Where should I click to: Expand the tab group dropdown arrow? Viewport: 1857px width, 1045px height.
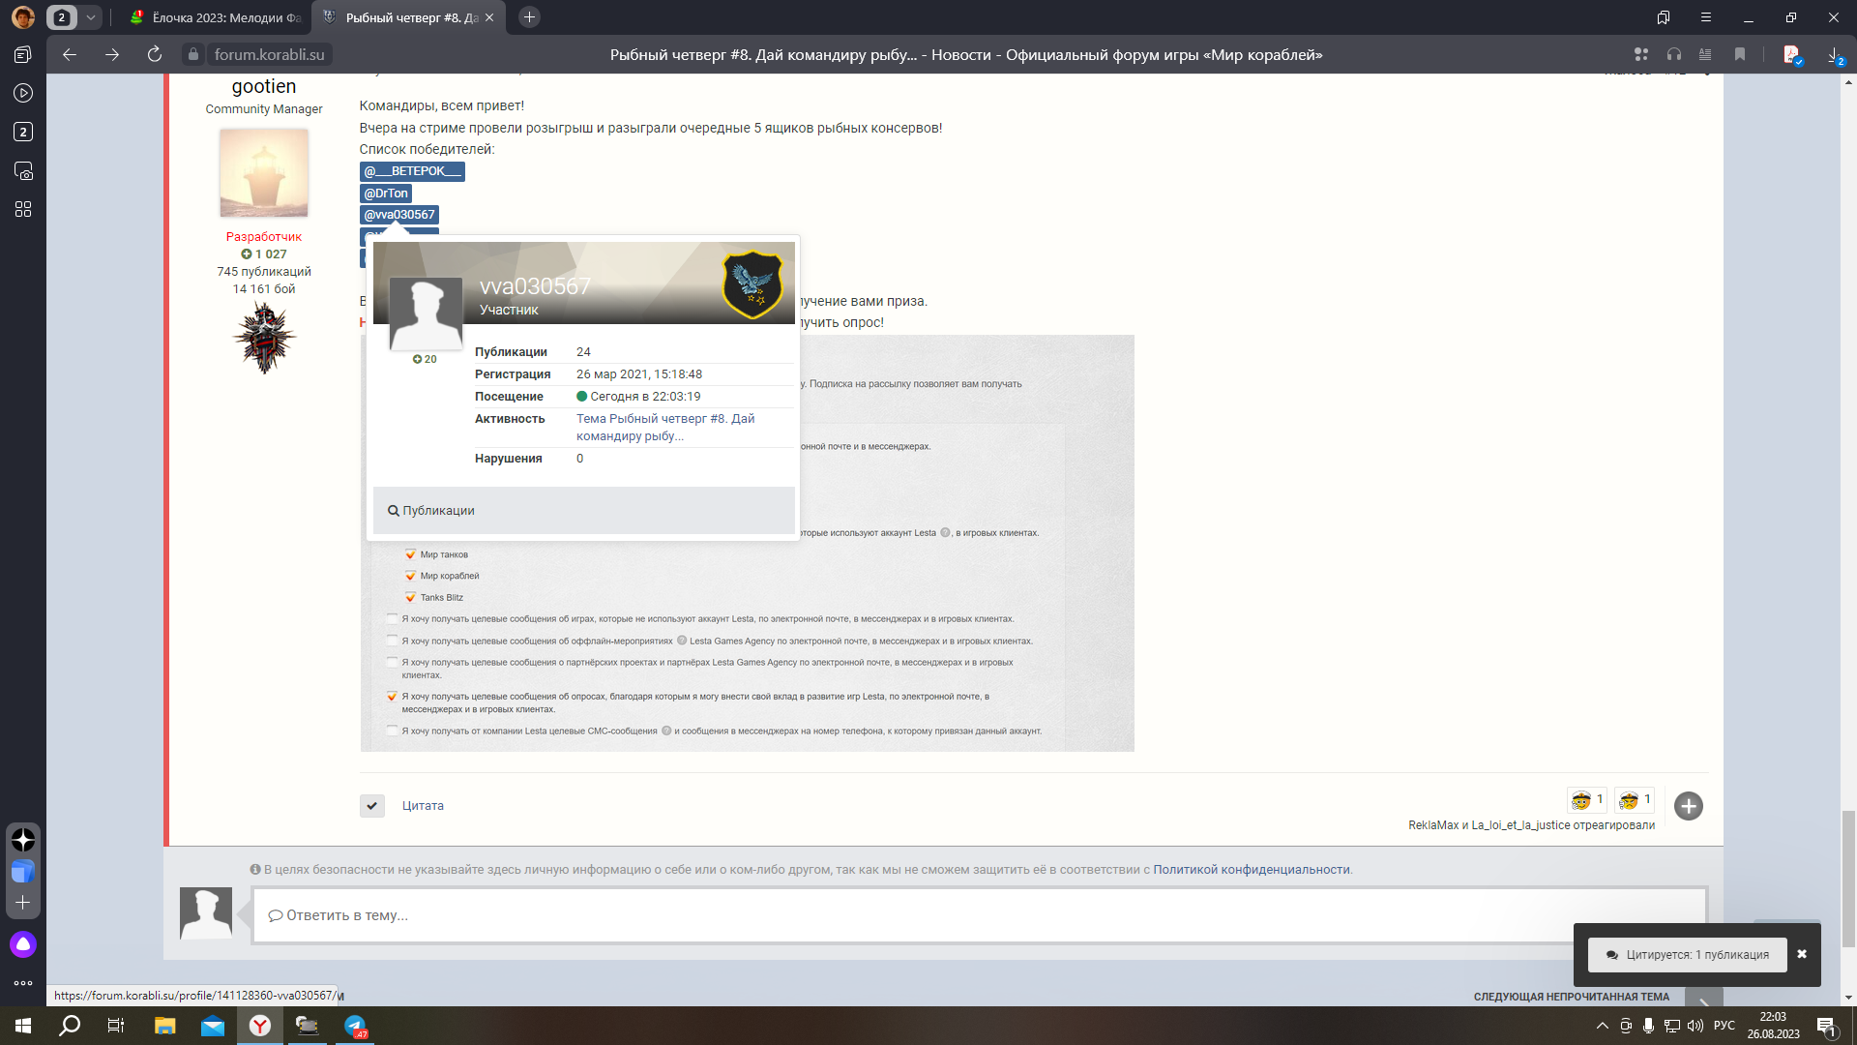pyautogui.click(x=91, y=17)
